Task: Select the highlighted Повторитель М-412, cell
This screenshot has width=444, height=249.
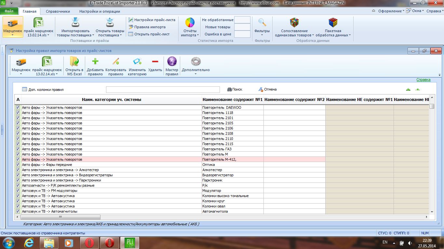Action: [232, 159]
